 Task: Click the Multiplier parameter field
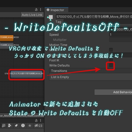click(121, 40)
